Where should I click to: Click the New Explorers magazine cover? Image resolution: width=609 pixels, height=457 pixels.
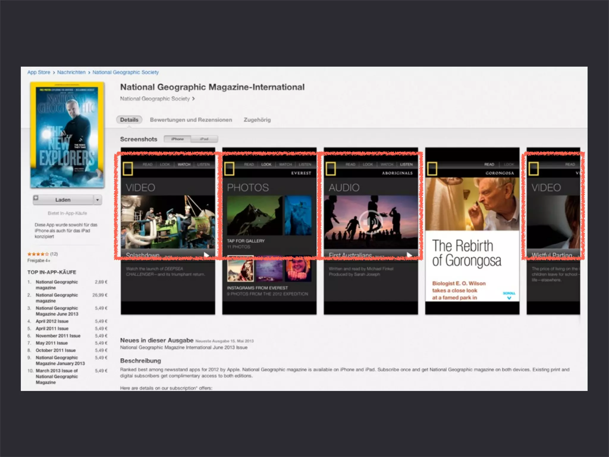coord(68,135)
